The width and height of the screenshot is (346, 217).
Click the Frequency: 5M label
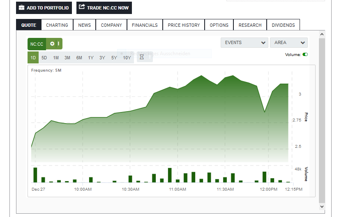click(x=46, y=70)
